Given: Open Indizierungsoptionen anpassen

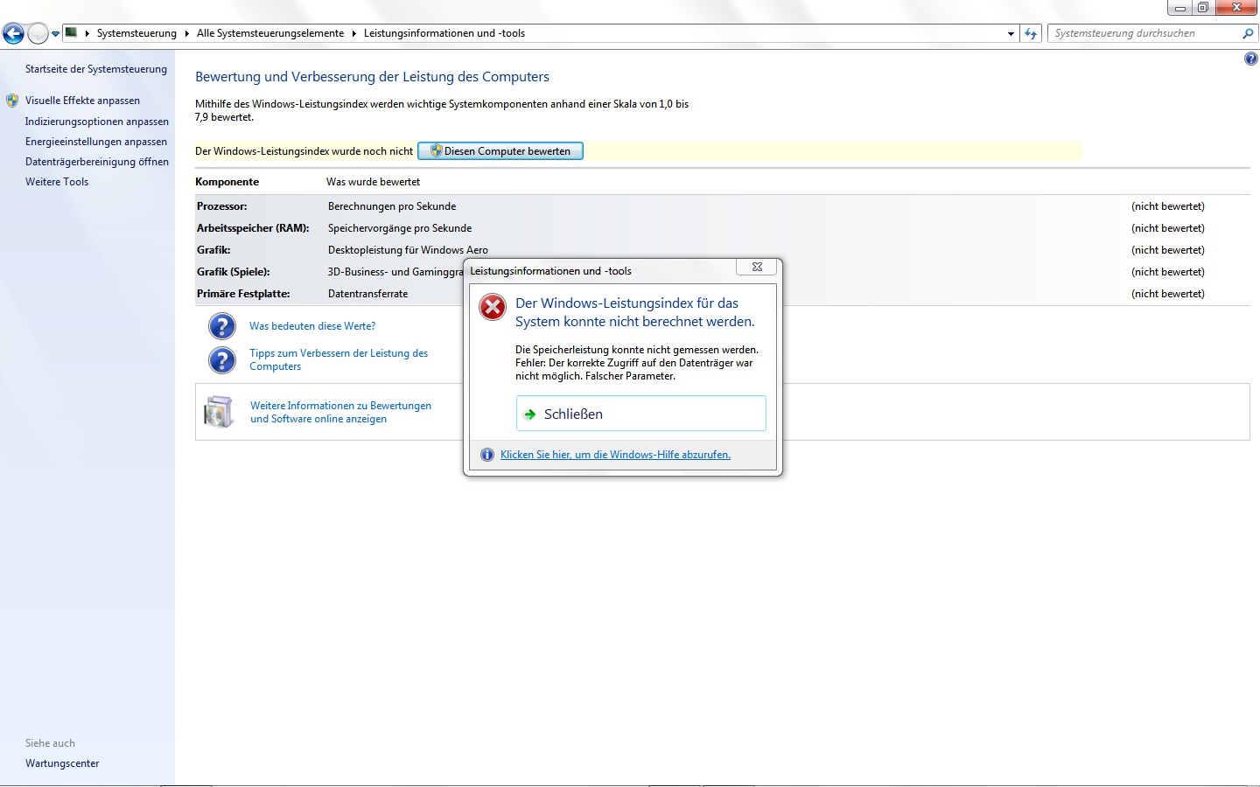Looking at the screenshot, I should (x=97, y=122).
